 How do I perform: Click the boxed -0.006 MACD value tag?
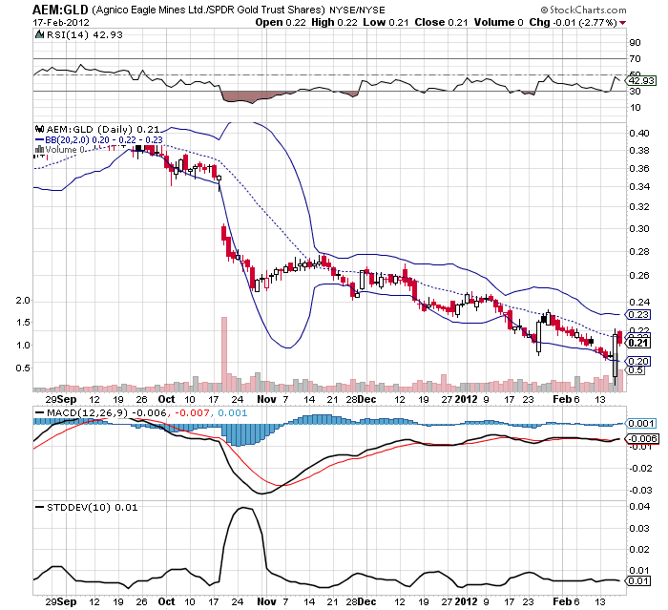click(641, 438)
